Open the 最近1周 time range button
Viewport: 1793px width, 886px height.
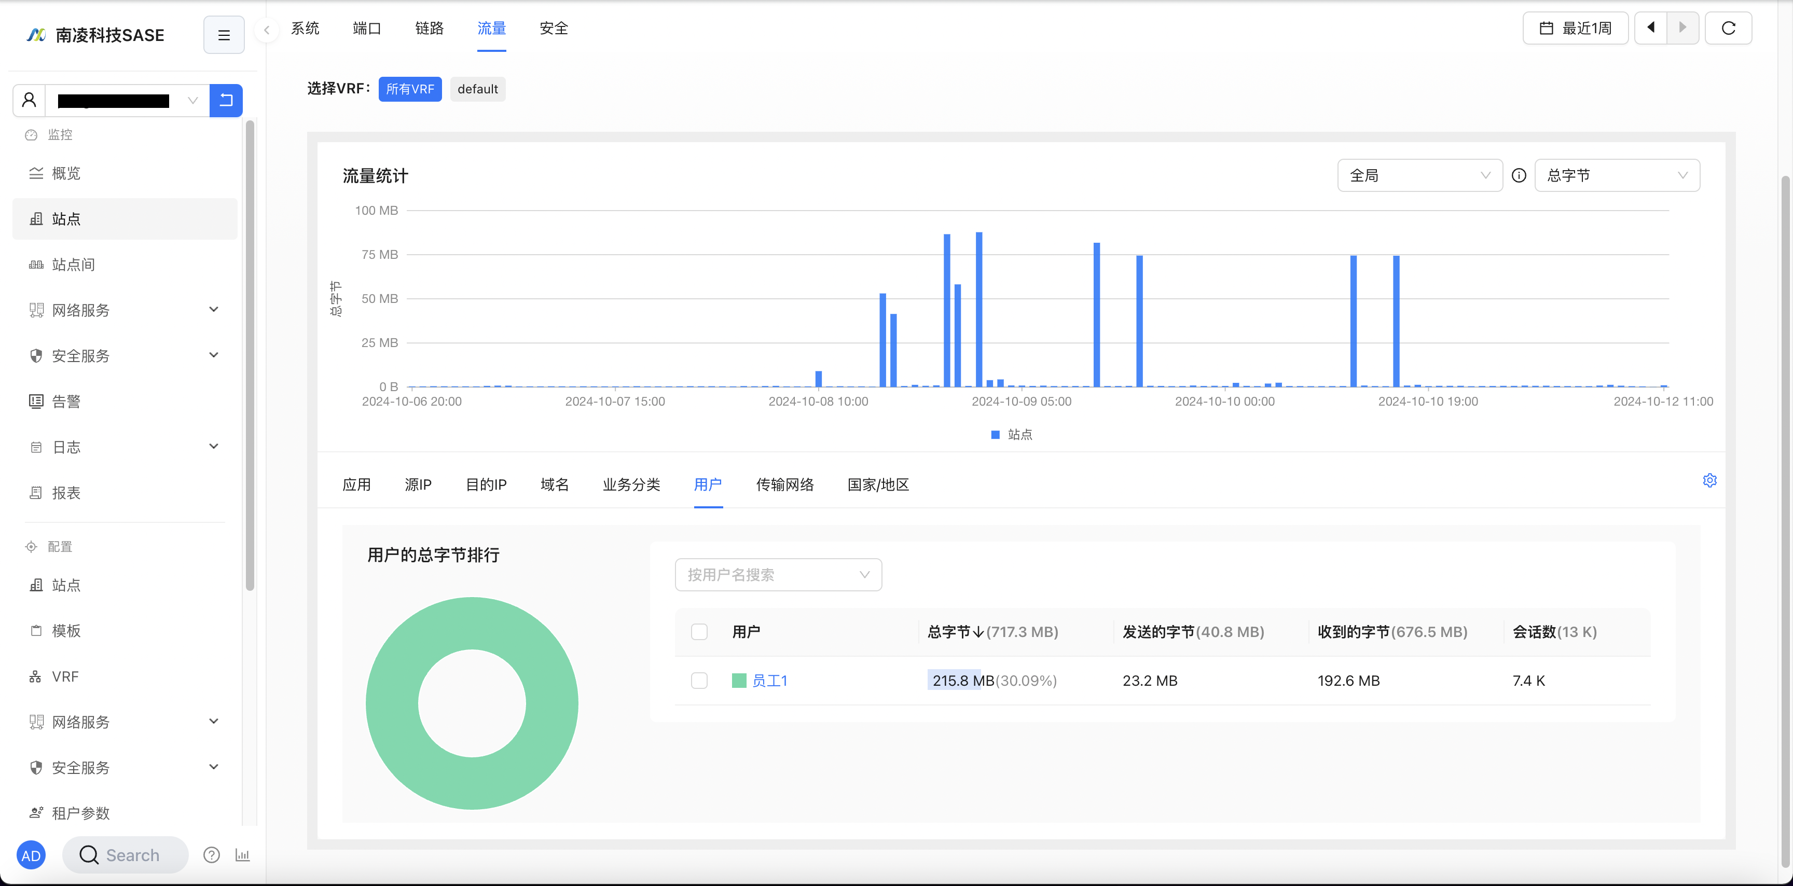coord(1575,28)
